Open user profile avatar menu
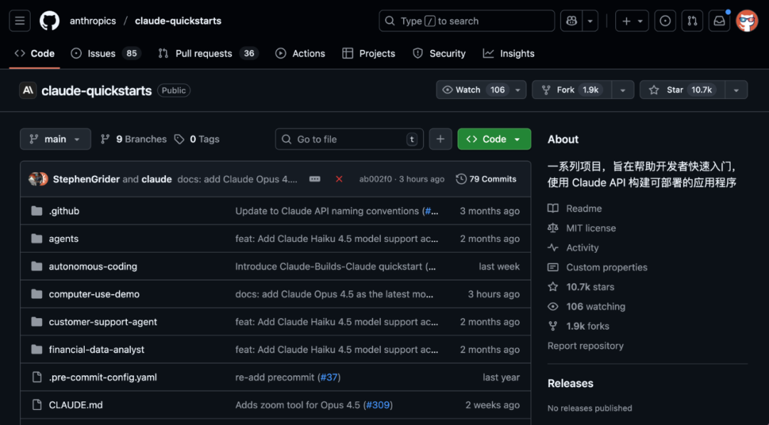The height and width of the screenshot is (425, 769). pos(747,21)
